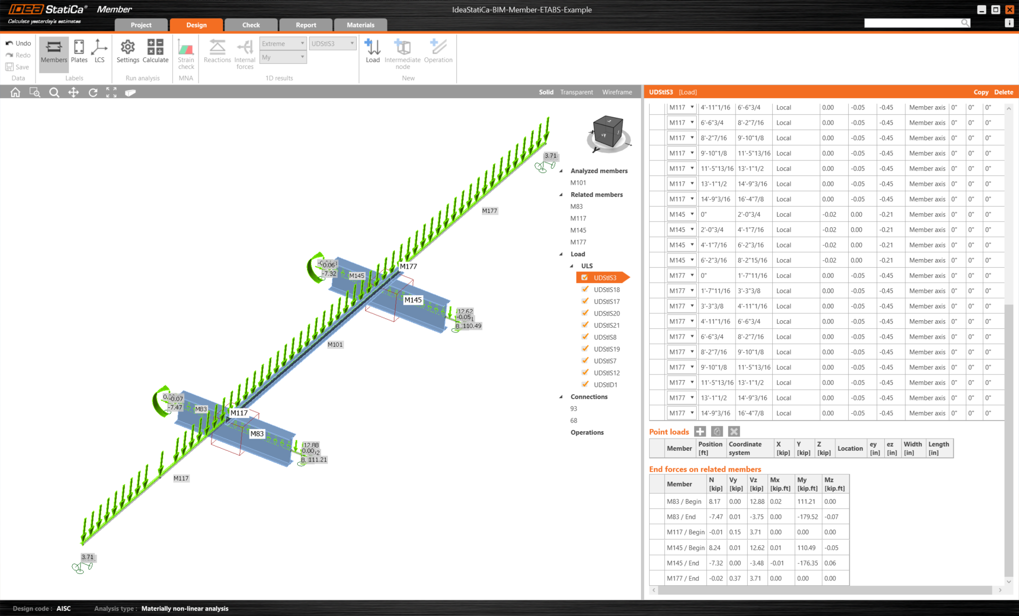1019x616 pixels.
Task: Select the pan view tool
Action: [73, 92]
